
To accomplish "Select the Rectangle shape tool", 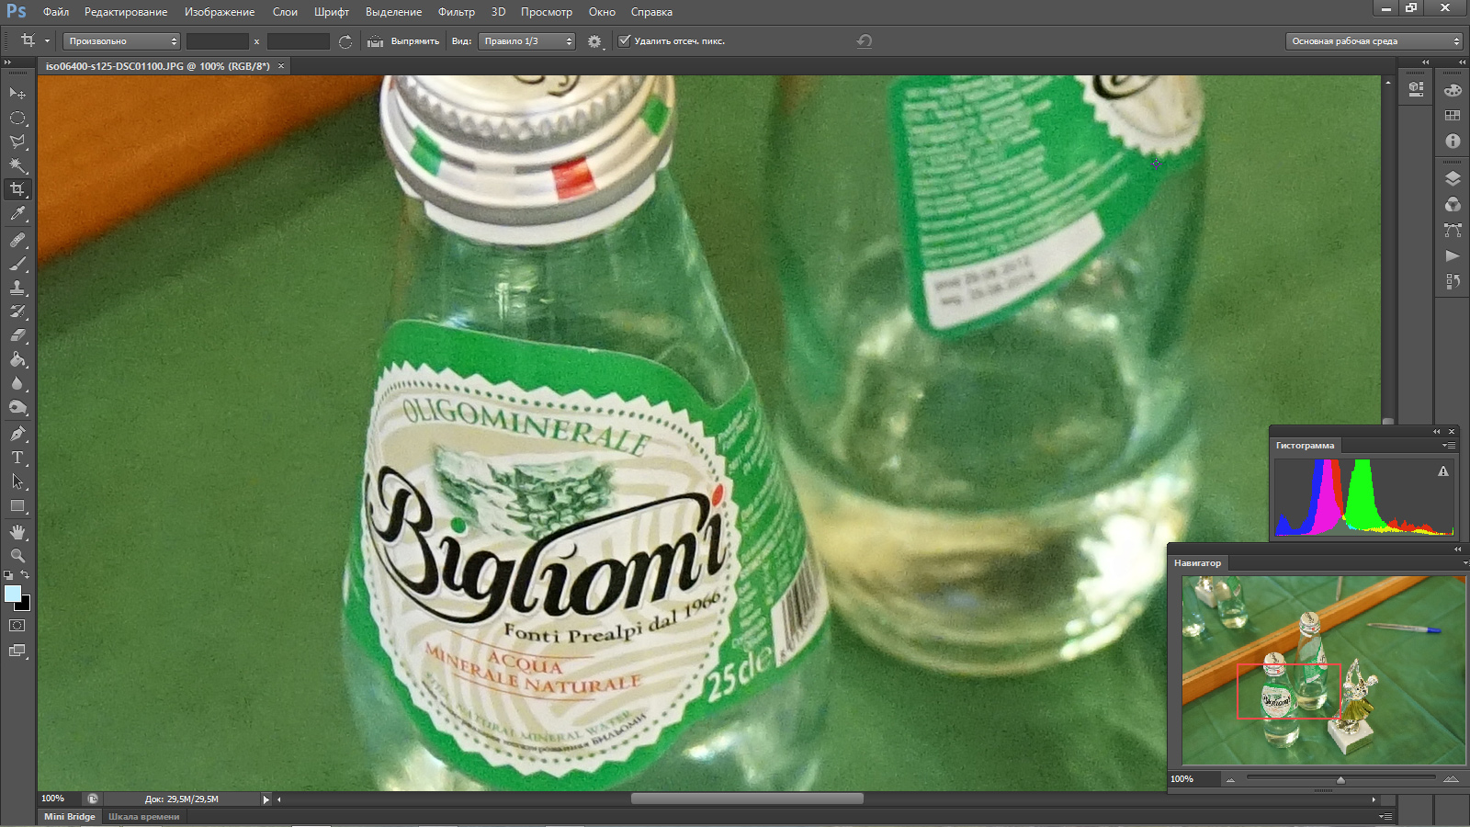I will [17, 505].
